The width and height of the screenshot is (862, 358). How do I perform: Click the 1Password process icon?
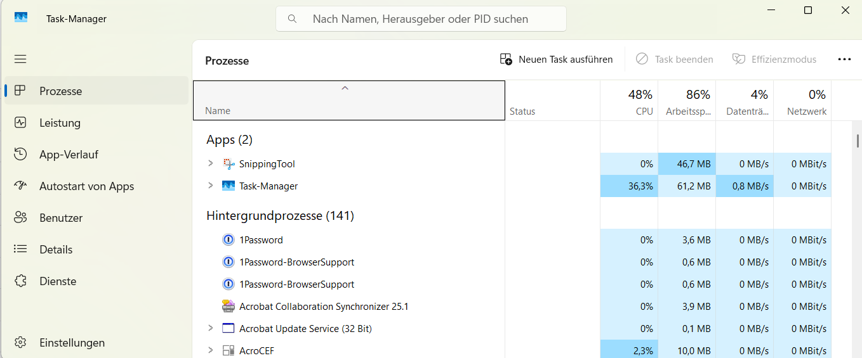tap(229, 240)
